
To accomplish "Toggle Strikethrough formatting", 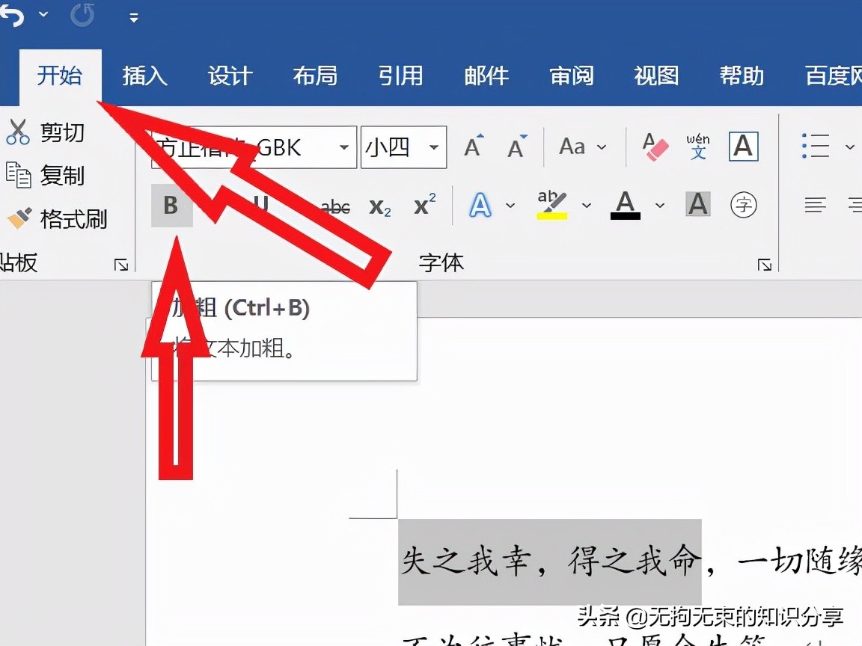I will point(334,207).
